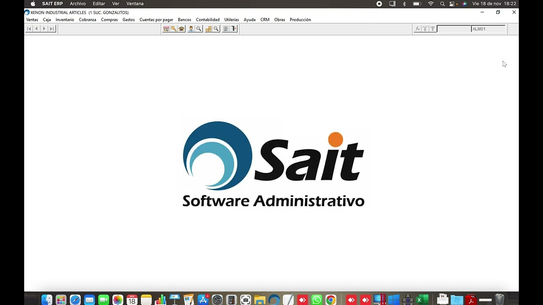Open Finder from the Dock
This screenshot has width=543, height=305.
coord(47,300)
